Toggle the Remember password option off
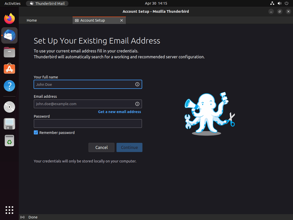 point(36,132)
